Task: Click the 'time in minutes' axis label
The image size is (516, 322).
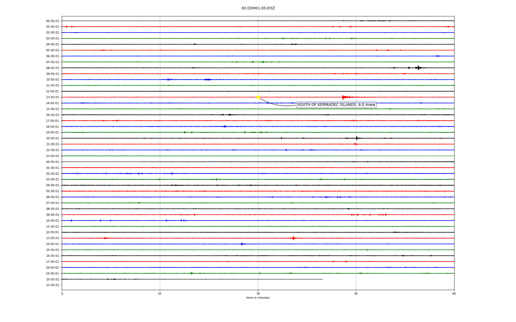Action: pyautogui.click(x=258, y=298)
